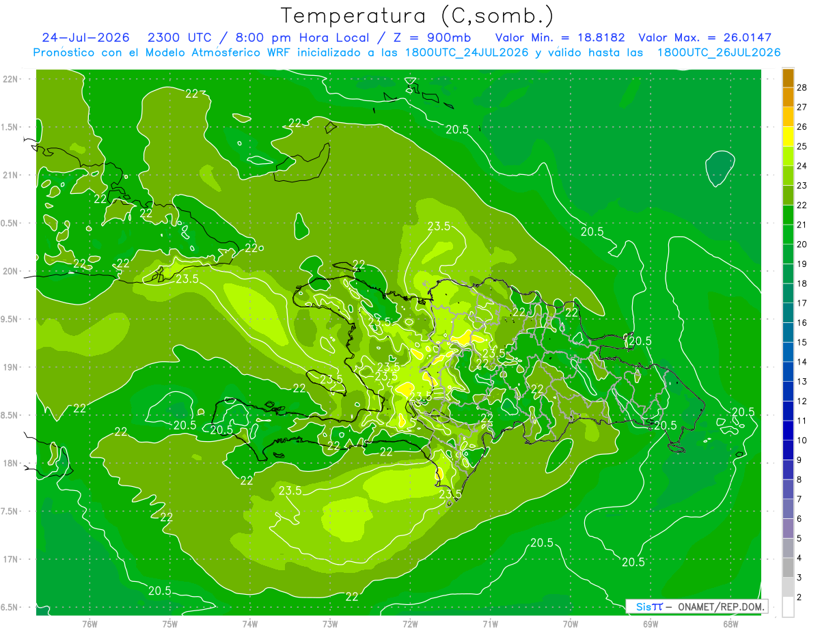Image resolution: width=820 pixels, height=633 pixels.
Task: Click the "1800UTC_26JUL2026" valid-until time
Action: pyautogui.click(x=719, y=53)
